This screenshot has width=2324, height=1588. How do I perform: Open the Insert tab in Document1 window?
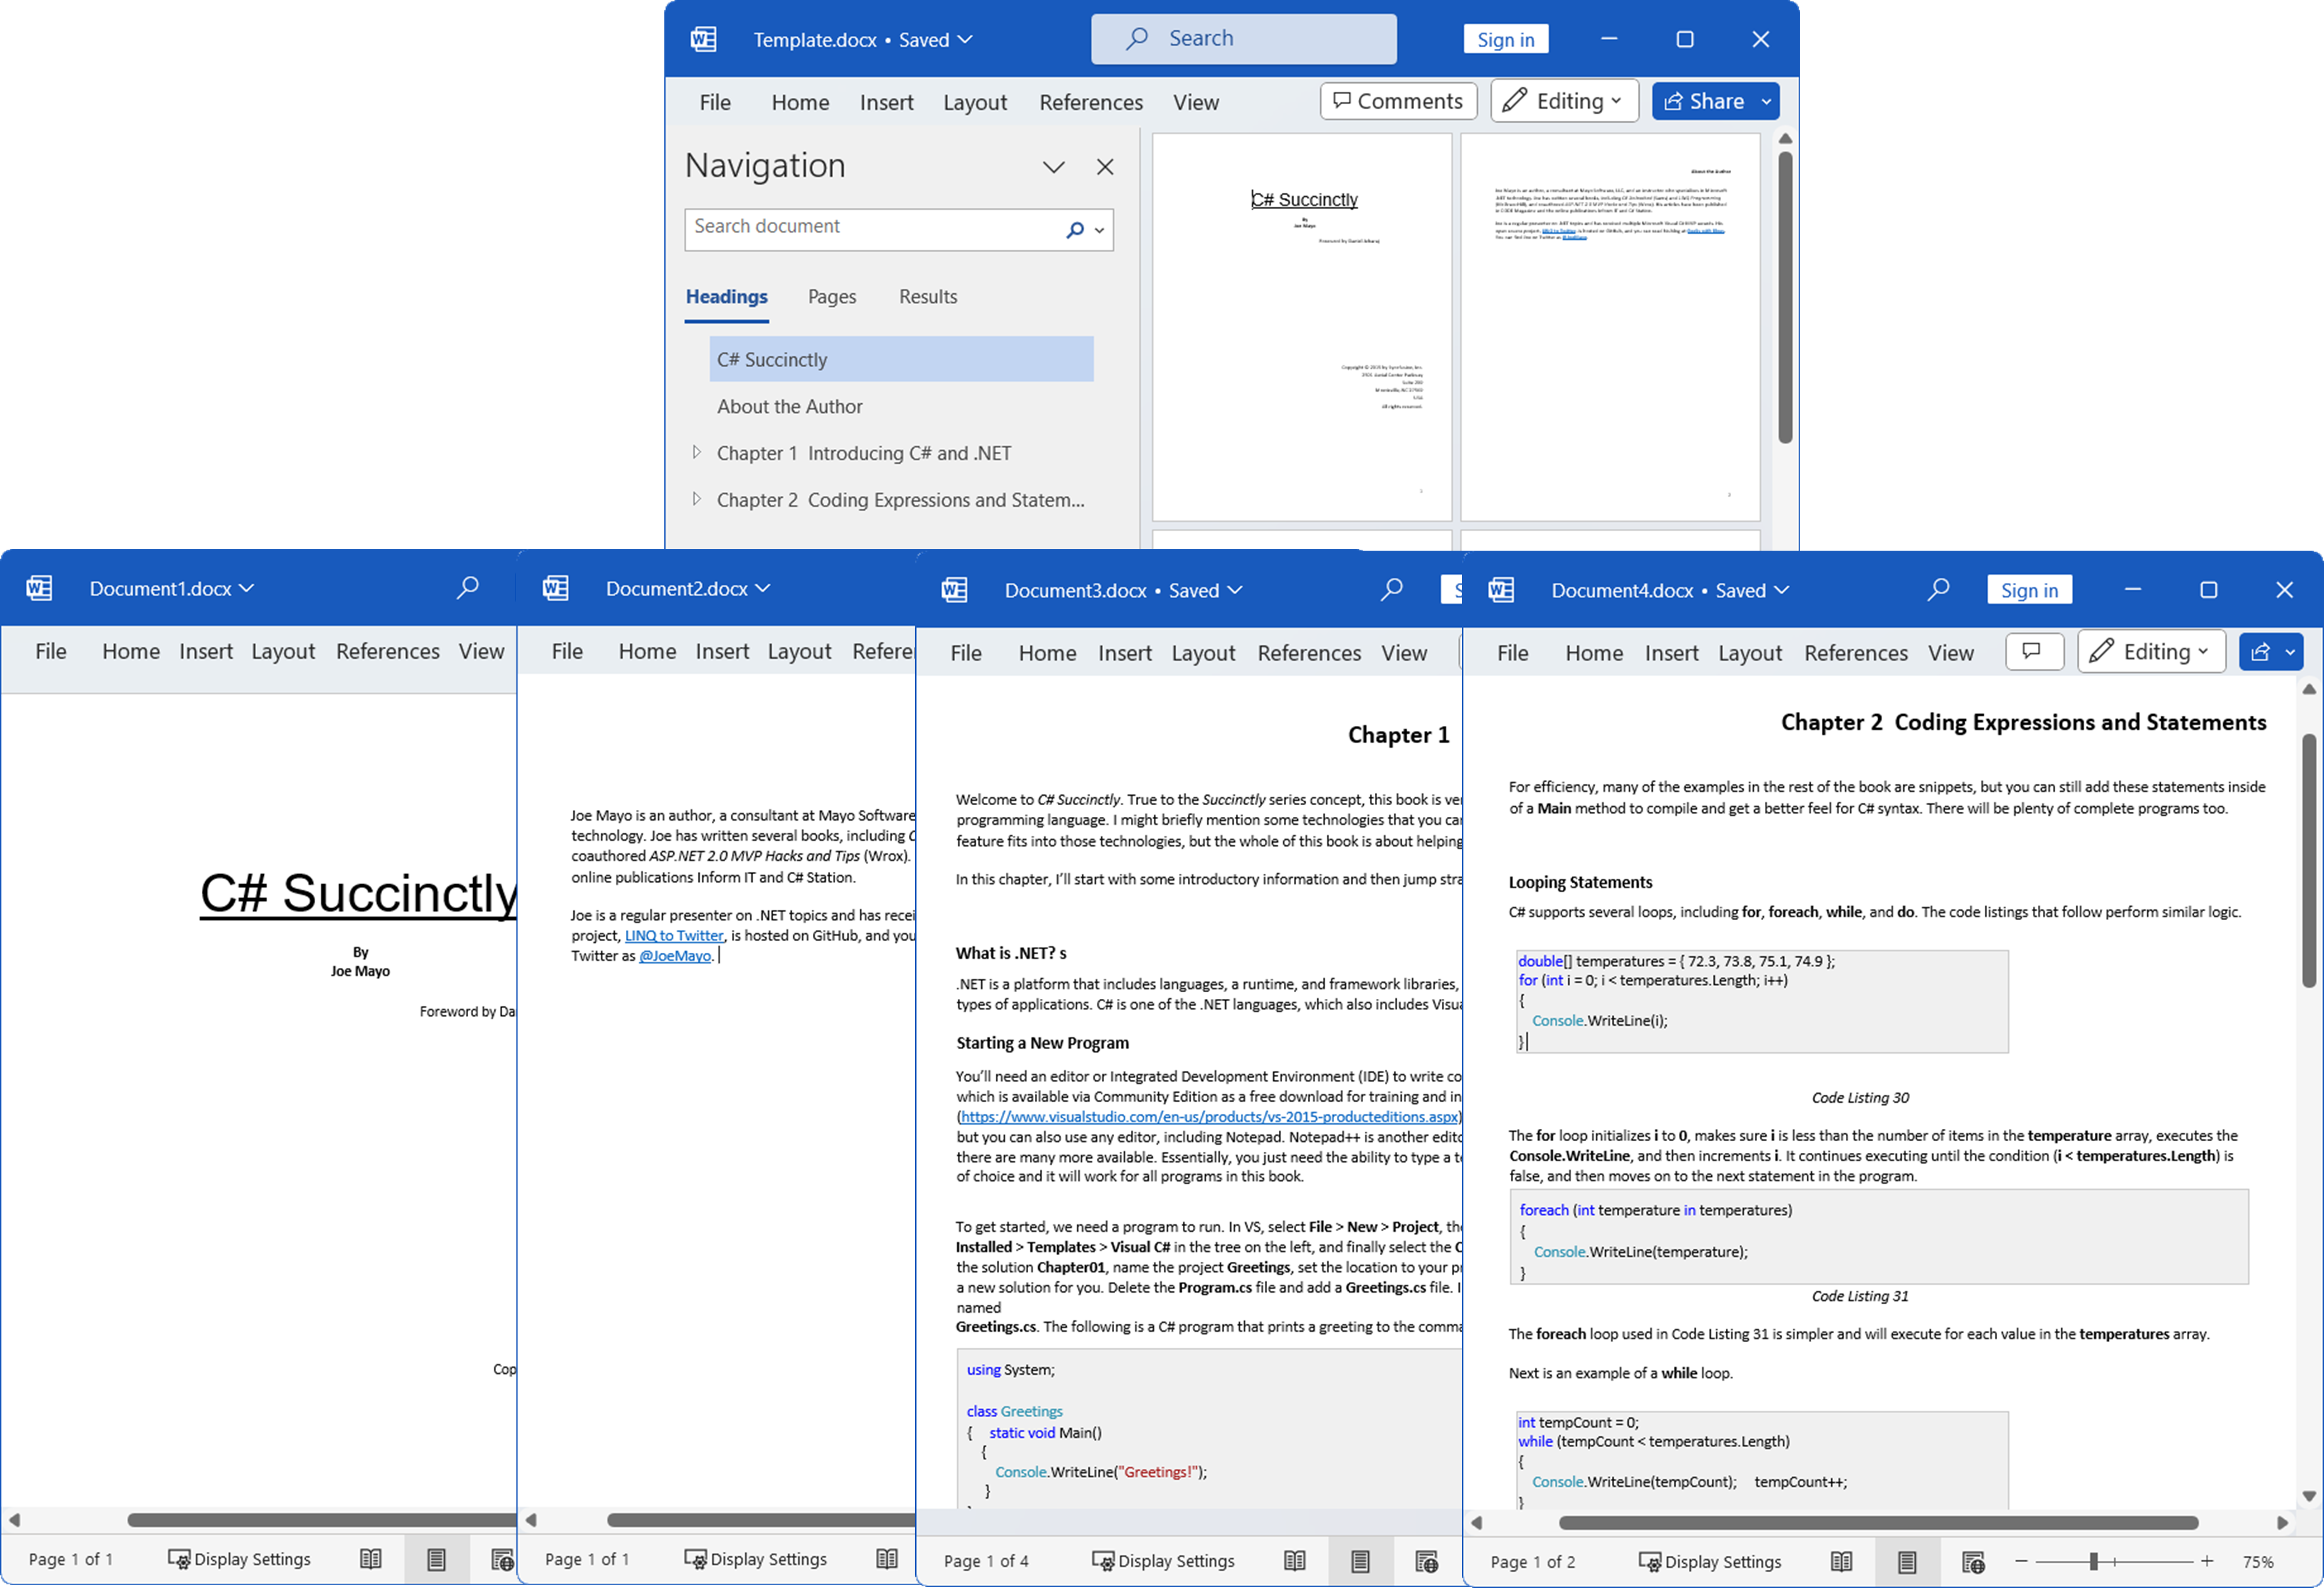click(206, 650)
